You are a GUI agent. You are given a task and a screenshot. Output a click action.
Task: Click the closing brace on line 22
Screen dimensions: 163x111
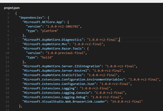[x=20, y=106]
